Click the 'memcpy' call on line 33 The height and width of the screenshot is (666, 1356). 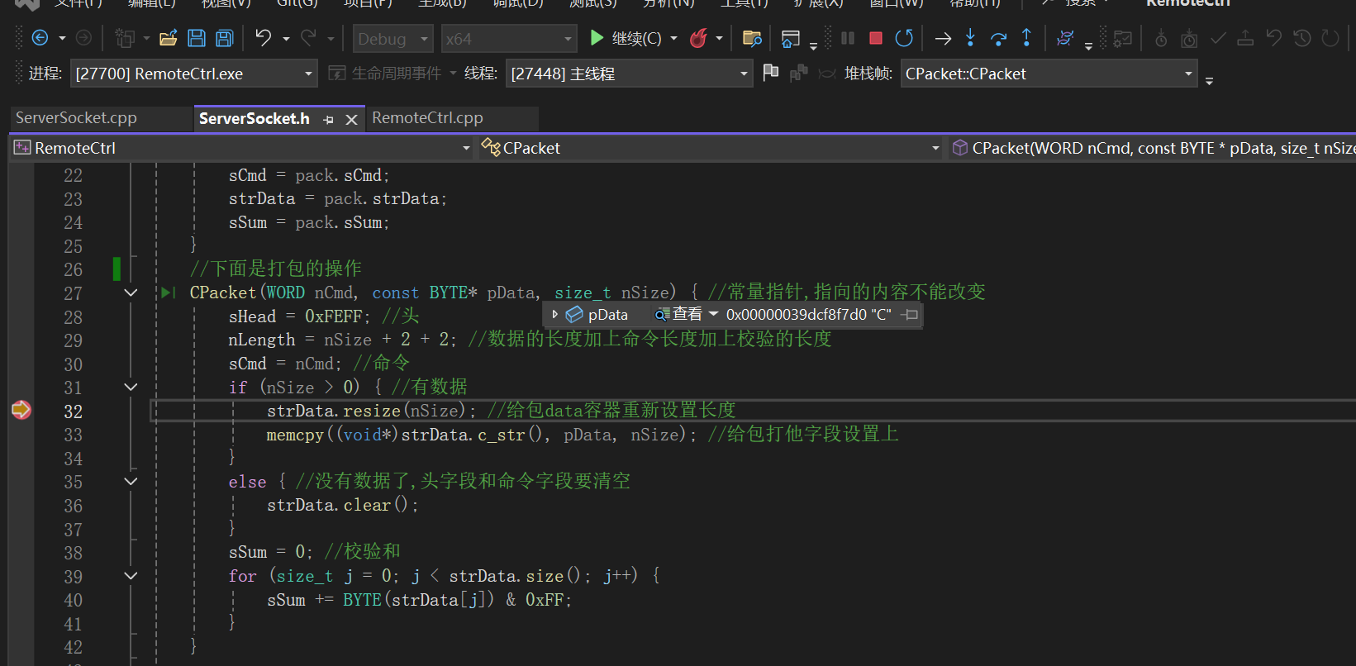pos(295,435)
